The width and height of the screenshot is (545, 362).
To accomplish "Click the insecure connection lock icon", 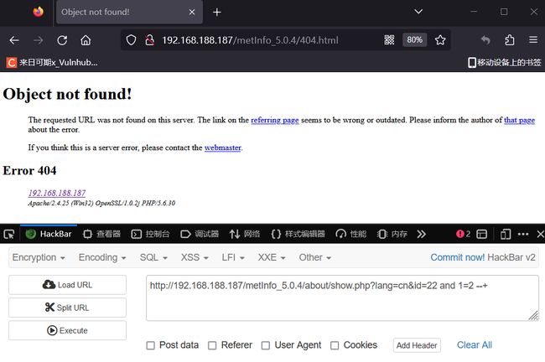I will click(150, 40).
